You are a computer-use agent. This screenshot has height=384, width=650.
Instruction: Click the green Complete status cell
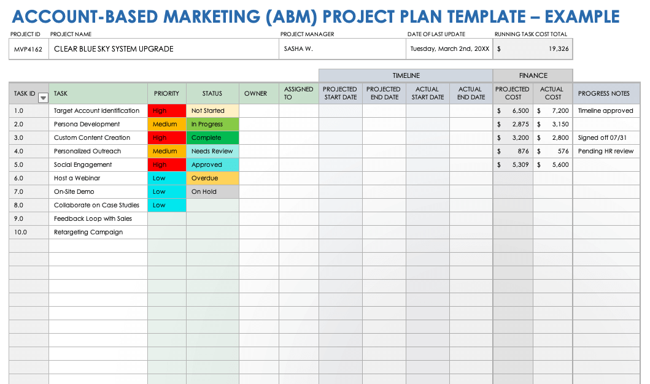212,138
